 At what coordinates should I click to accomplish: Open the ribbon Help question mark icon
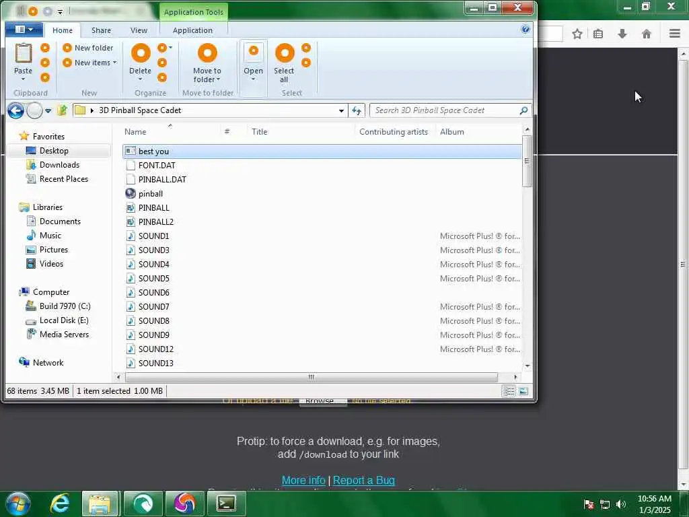(x=525, y=30)
